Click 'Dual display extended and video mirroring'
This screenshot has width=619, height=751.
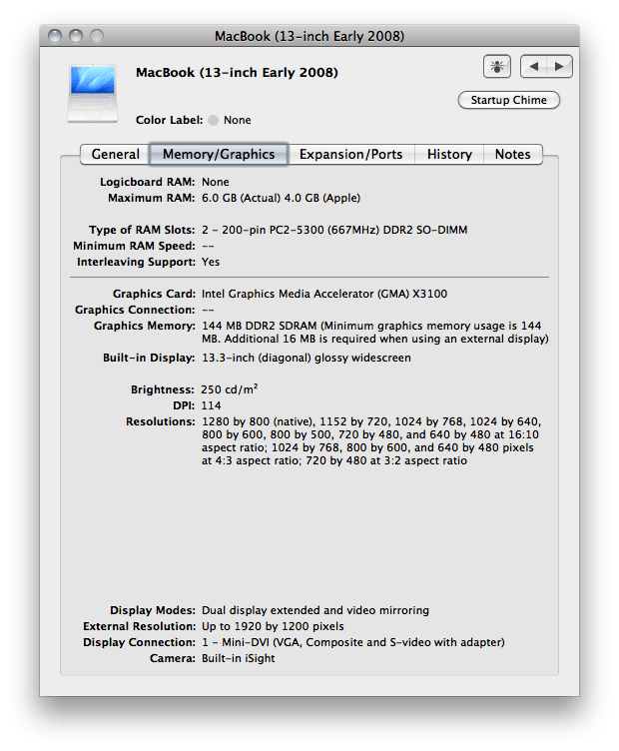pos(315,610)
